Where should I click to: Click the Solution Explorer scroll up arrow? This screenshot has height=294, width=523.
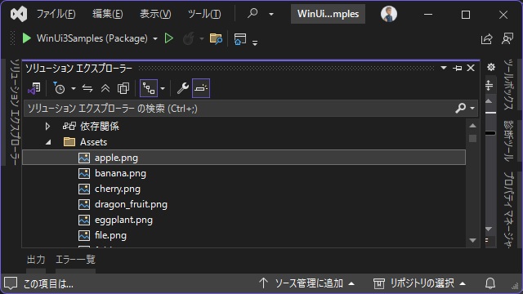[x=472, y=126]
